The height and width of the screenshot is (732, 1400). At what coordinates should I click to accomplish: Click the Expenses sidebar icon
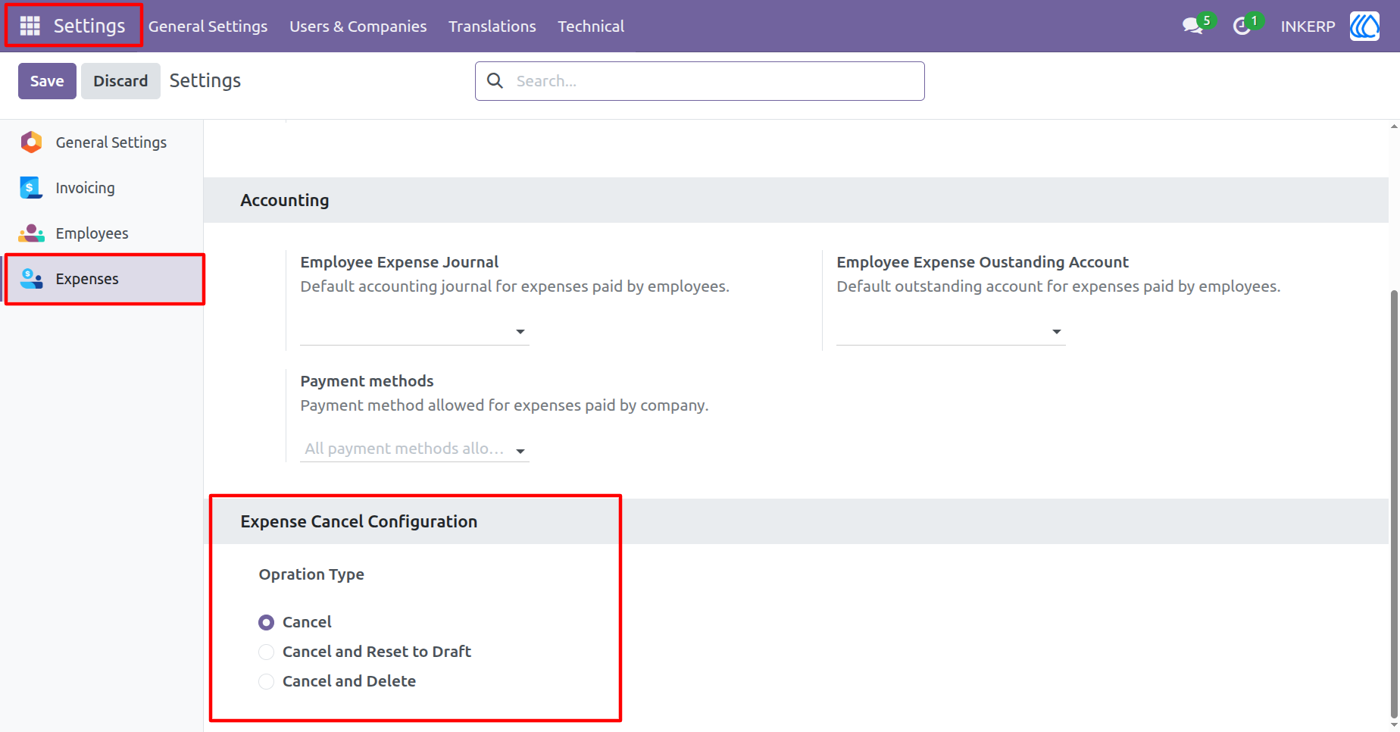click(x=31, y=278)
